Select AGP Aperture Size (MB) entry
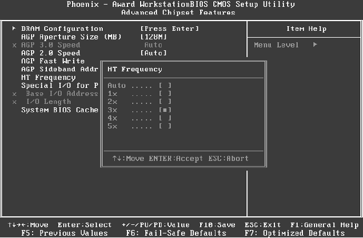363x238 pixels. pyautogui.click(x=71, y=37)
